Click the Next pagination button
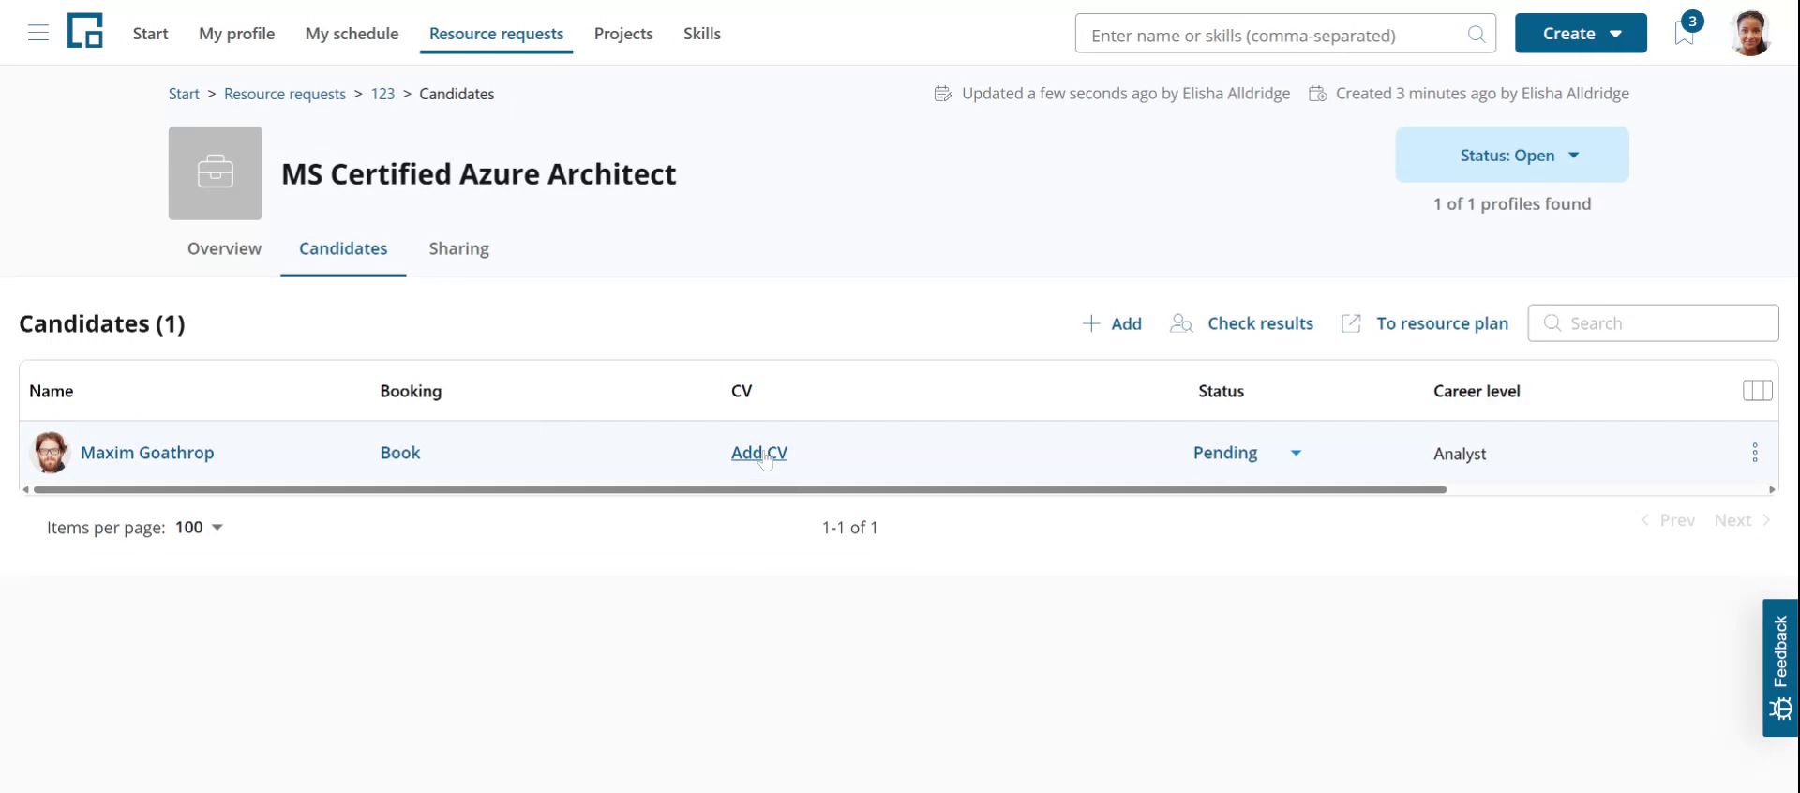 click(x=1742, y=520)
